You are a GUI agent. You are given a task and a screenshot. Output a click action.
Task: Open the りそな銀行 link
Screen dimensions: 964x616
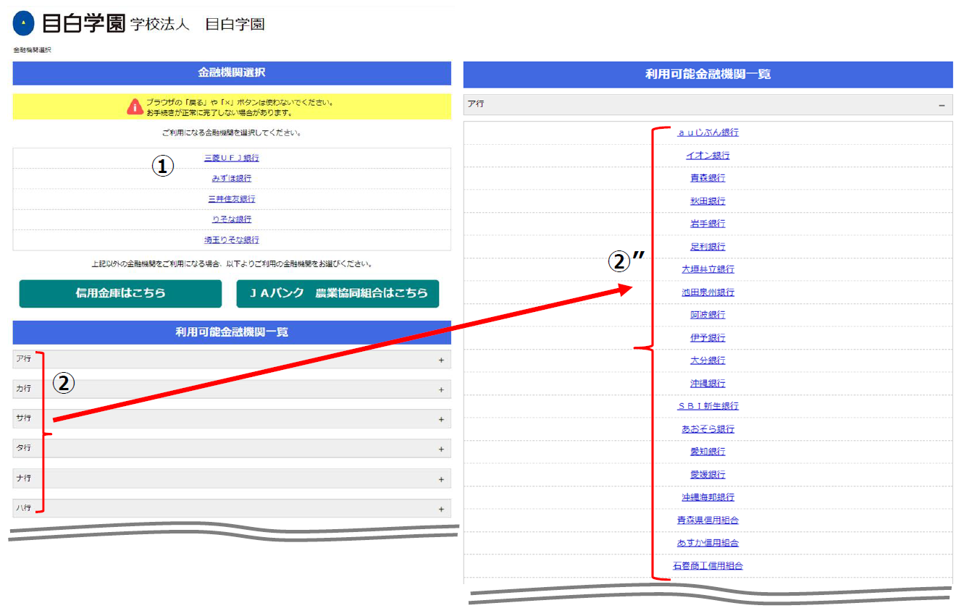[232, 219]
